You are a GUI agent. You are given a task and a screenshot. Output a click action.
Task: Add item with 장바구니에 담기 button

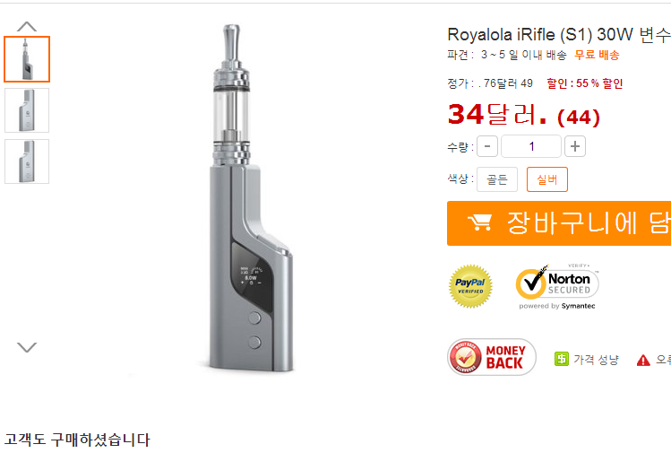click(x=559, y=223)
